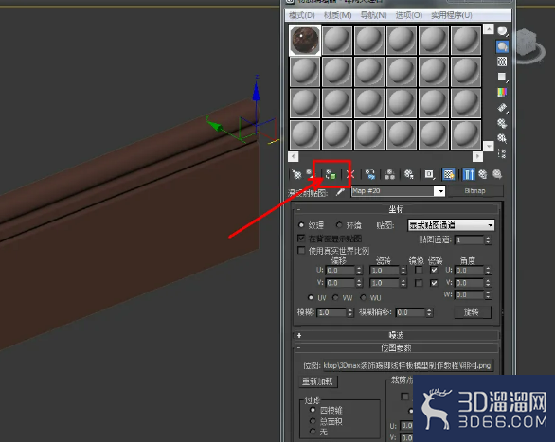
Task: Toggle the Show End Result icon
Action: [468, 174]
